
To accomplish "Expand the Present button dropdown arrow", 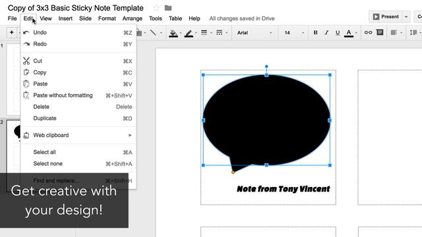I will (x=406, y=16).
